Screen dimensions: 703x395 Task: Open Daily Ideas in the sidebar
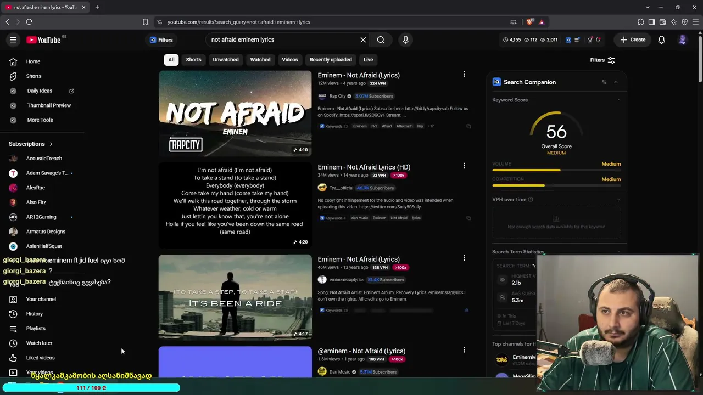tap(40, 91)
